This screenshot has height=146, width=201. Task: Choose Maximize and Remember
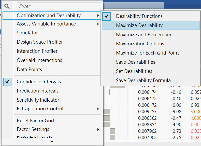point(144,35)
